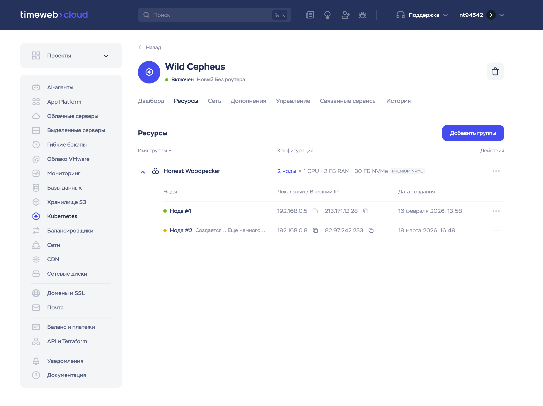543x406 pixels.
Task: Switch to the Сеть tab
Action: [x=214, y=101]
